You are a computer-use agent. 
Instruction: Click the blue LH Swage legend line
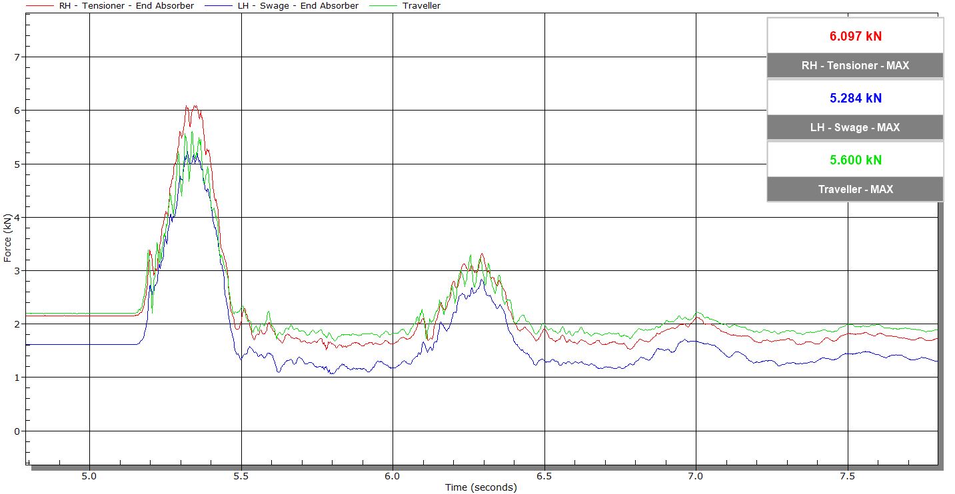[x=220, y=6]
